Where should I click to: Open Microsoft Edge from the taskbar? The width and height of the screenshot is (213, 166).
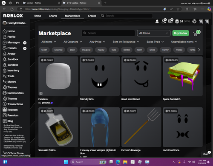point(118,162)
